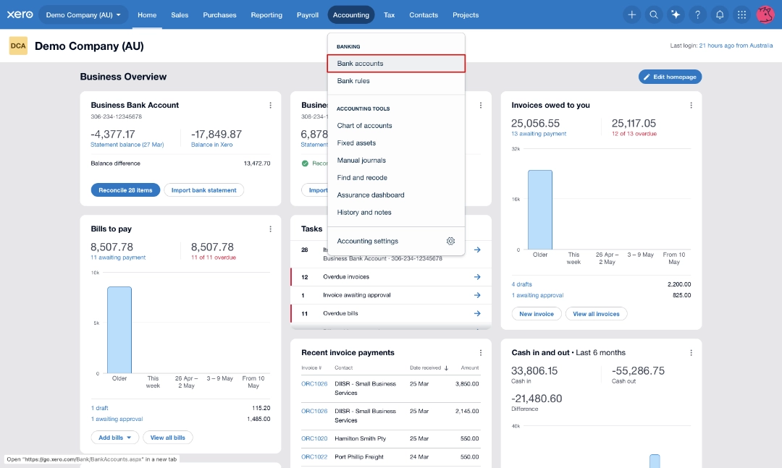Open invoice ORC1022 link

[x=314, y=457]
